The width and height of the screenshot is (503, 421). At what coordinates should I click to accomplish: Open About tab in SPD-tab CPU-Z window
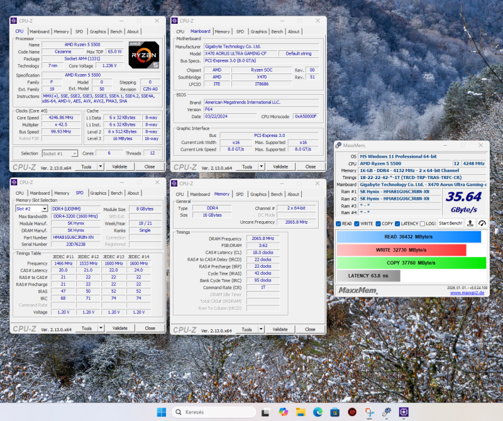coord(133,193)
